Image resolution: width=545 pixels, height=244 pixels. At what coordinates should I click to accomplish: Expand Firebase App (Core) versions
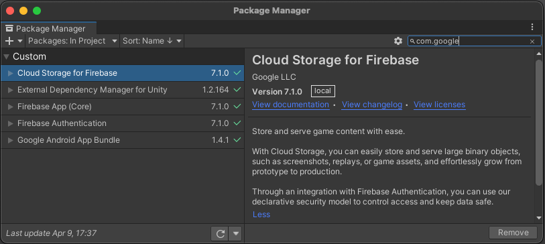[11, 107]
